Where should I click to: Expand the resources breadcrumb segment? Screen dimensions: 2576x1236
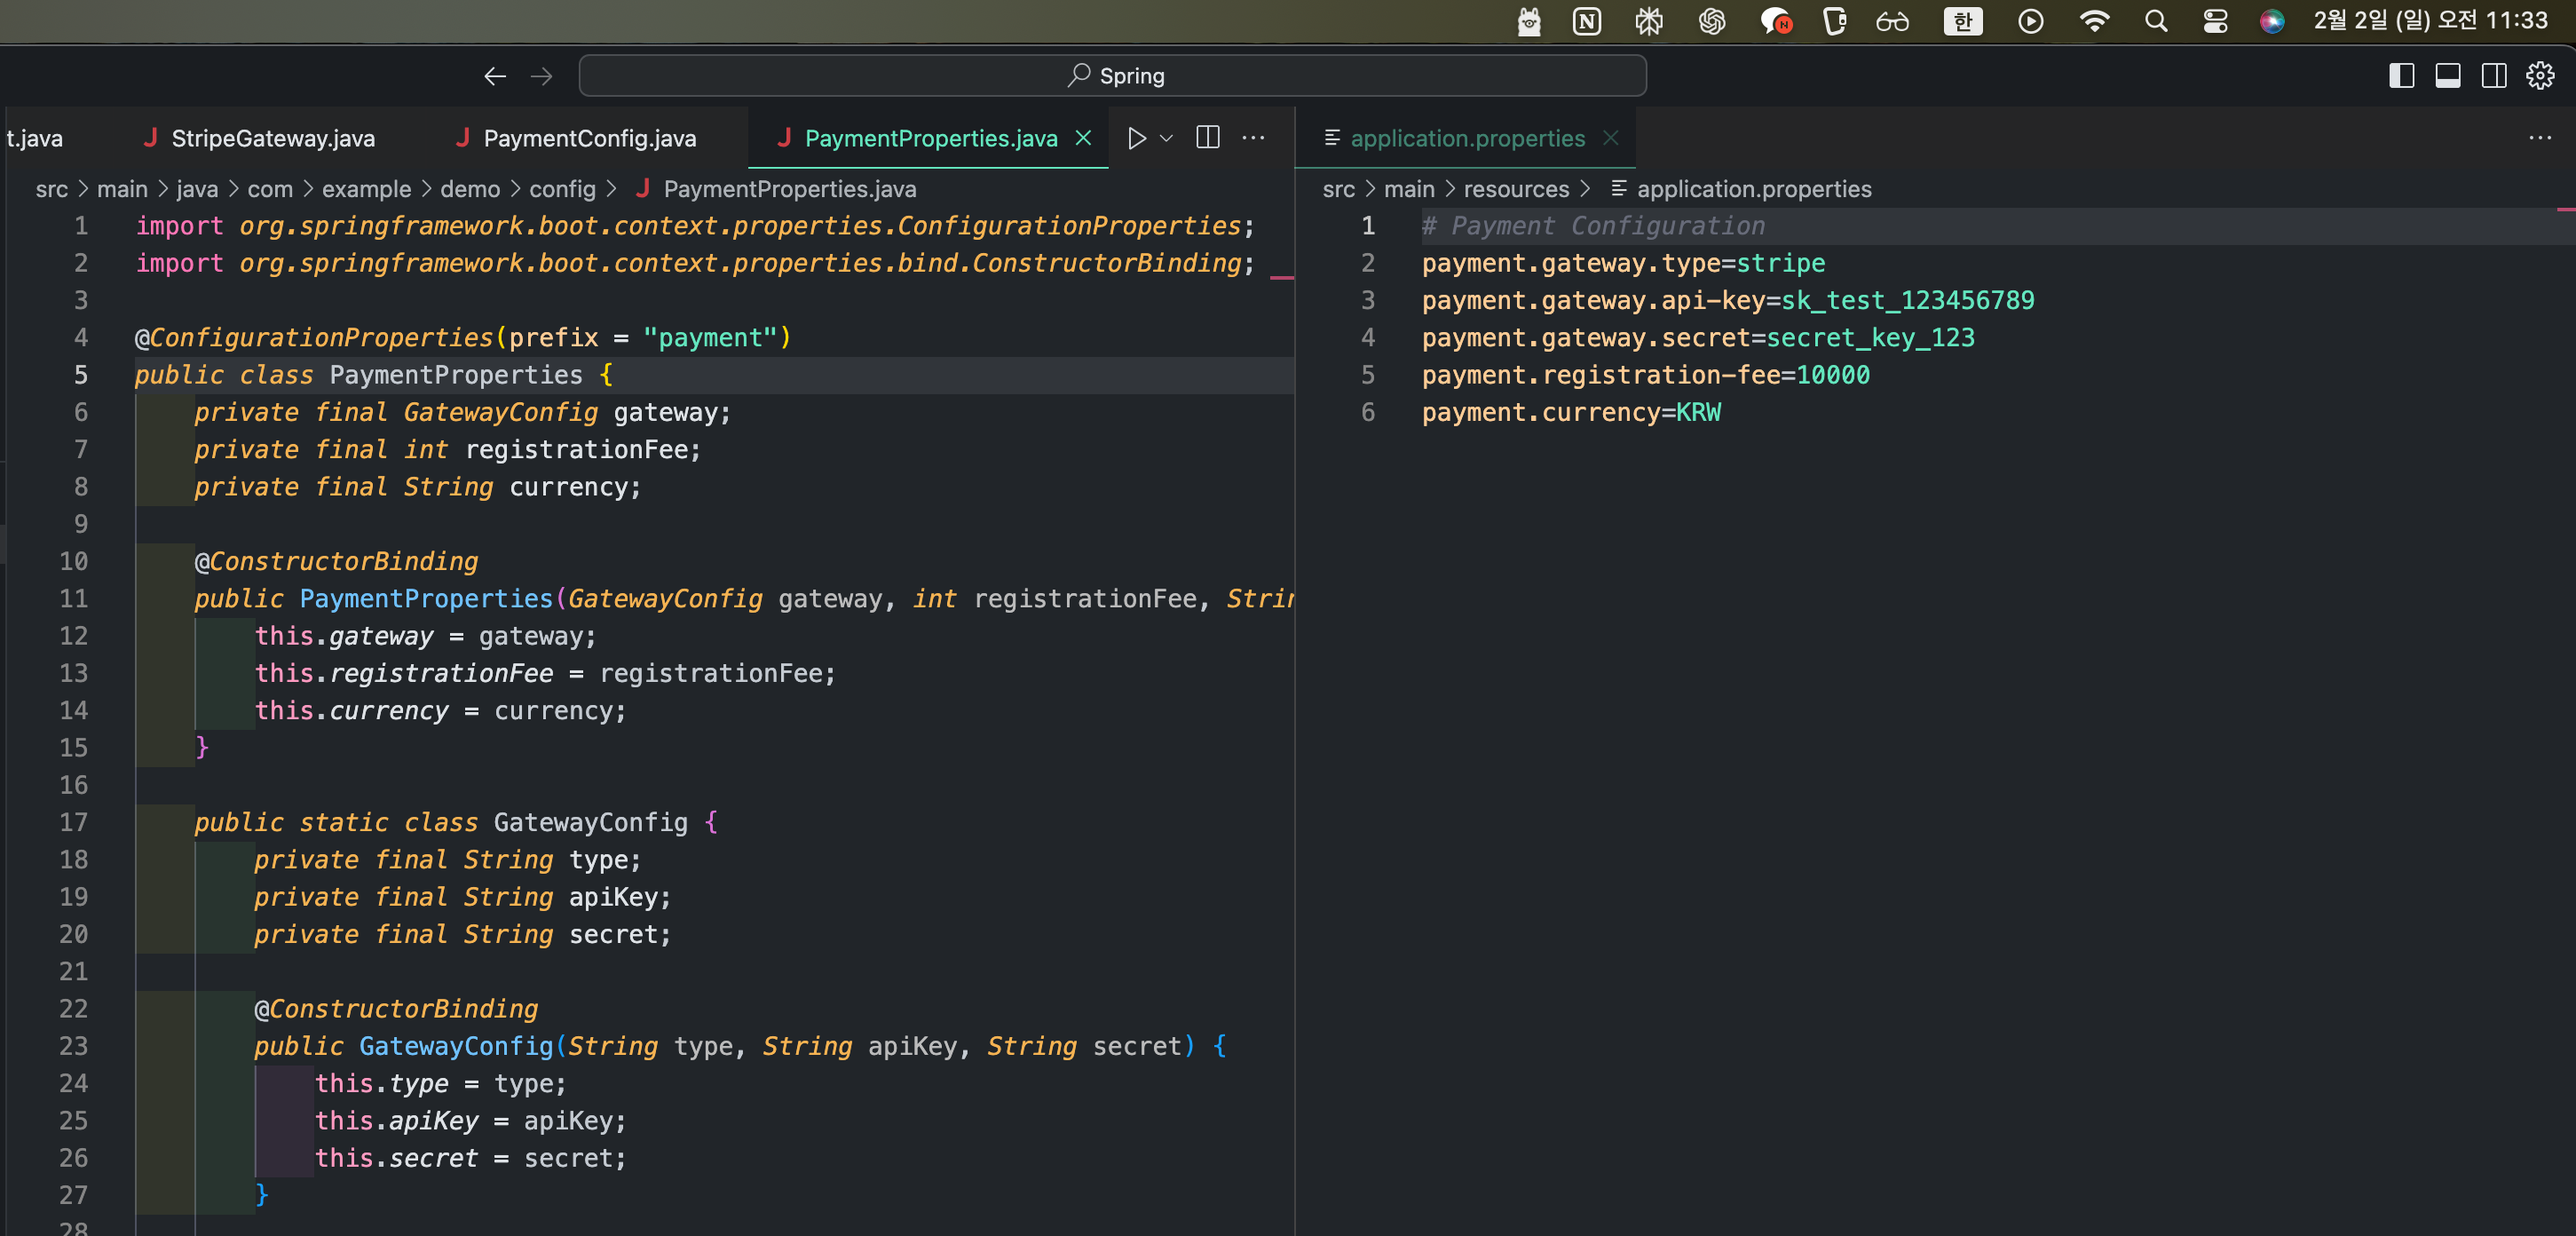point(1516,189)
